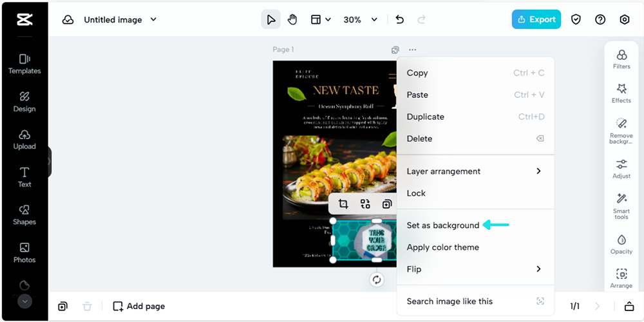The image size is (644, 322).
Task: Open Smart tools panel
Action: [621, 205]
